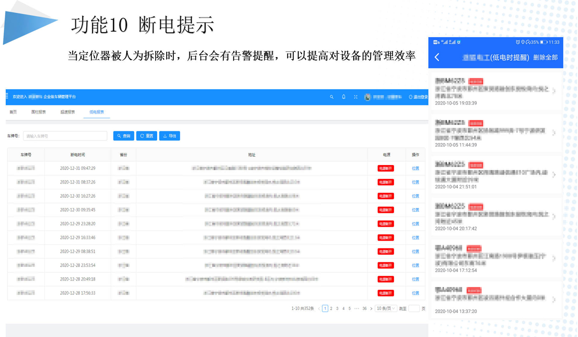
Task: Click the user avatar in the header
Action: pos(367,97)
